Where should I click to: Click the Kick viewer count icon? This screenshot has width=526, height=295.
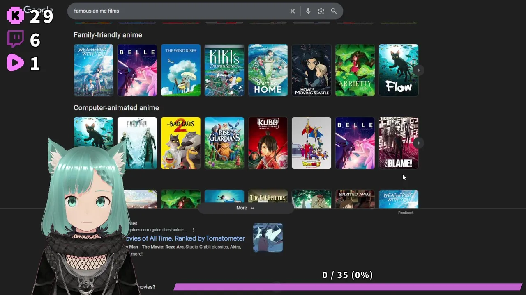(16, 16)
